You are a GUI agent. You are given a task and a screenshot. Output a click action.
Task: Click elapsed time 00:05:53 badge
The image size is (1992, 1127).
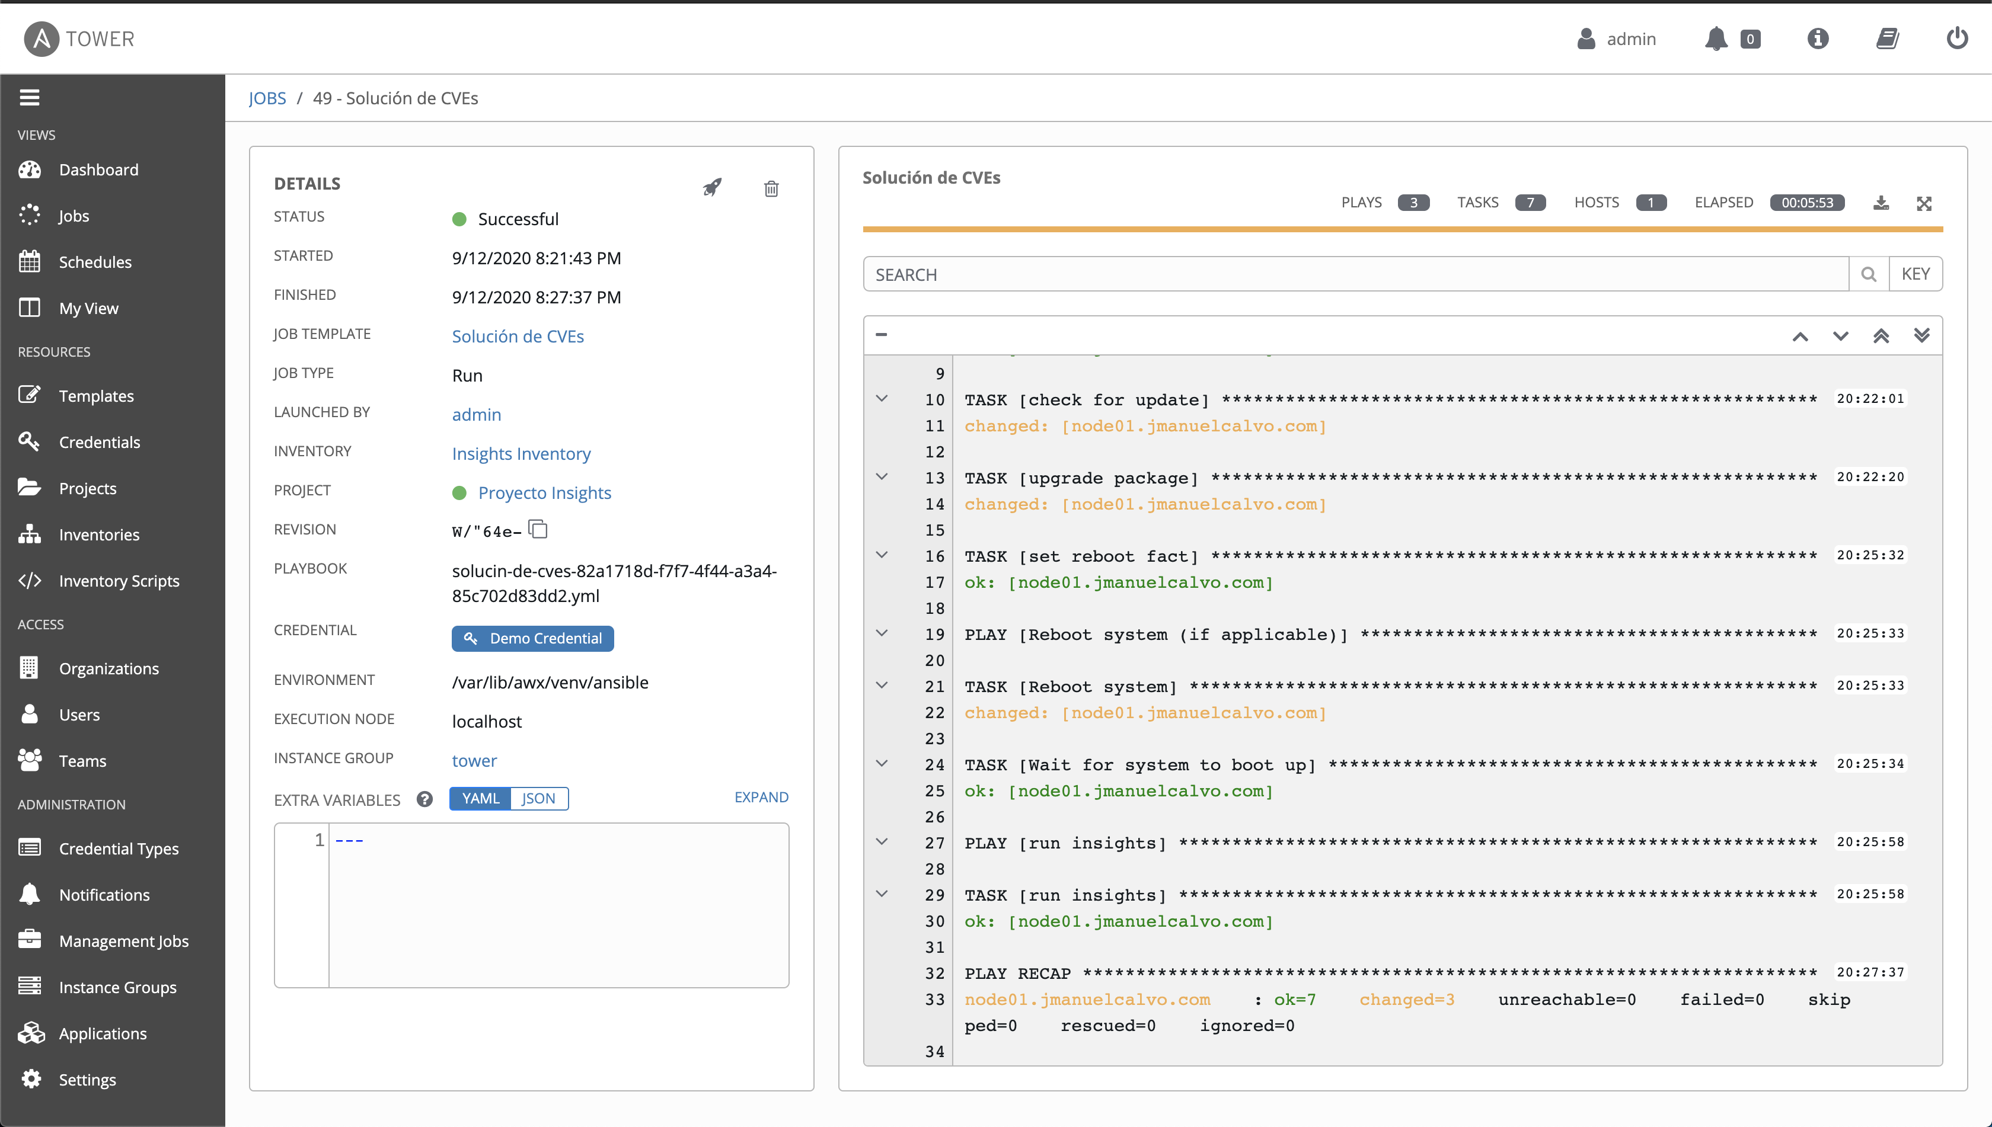point(1807,202)
